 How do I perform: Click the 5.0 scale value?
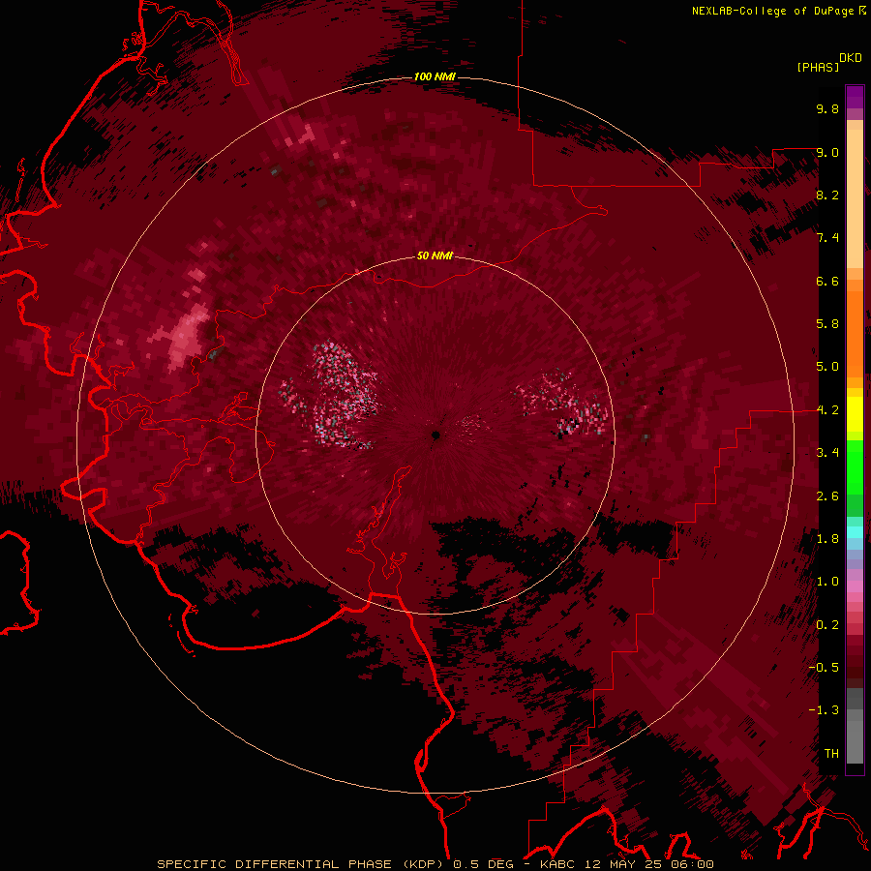tap(827, 367)
